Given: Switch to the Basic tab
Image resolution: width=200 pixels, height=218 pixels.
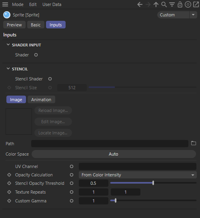Looking at the screenshot, I should [36, 25].
